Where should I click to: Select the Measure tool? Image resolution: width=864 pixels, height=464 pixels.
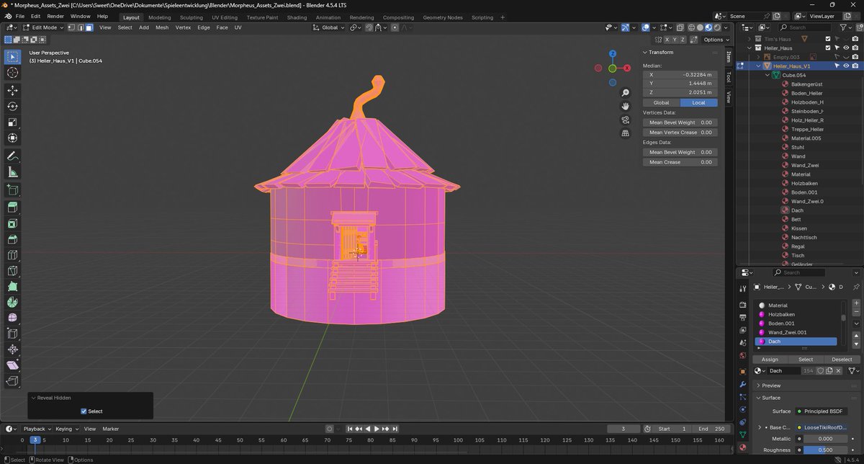[x=13, y=171]
